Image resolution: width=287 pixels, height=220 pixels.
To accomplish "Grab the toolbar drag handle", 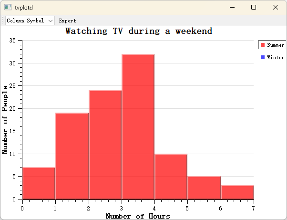I will pyautogui.click(x=3, y=21).
